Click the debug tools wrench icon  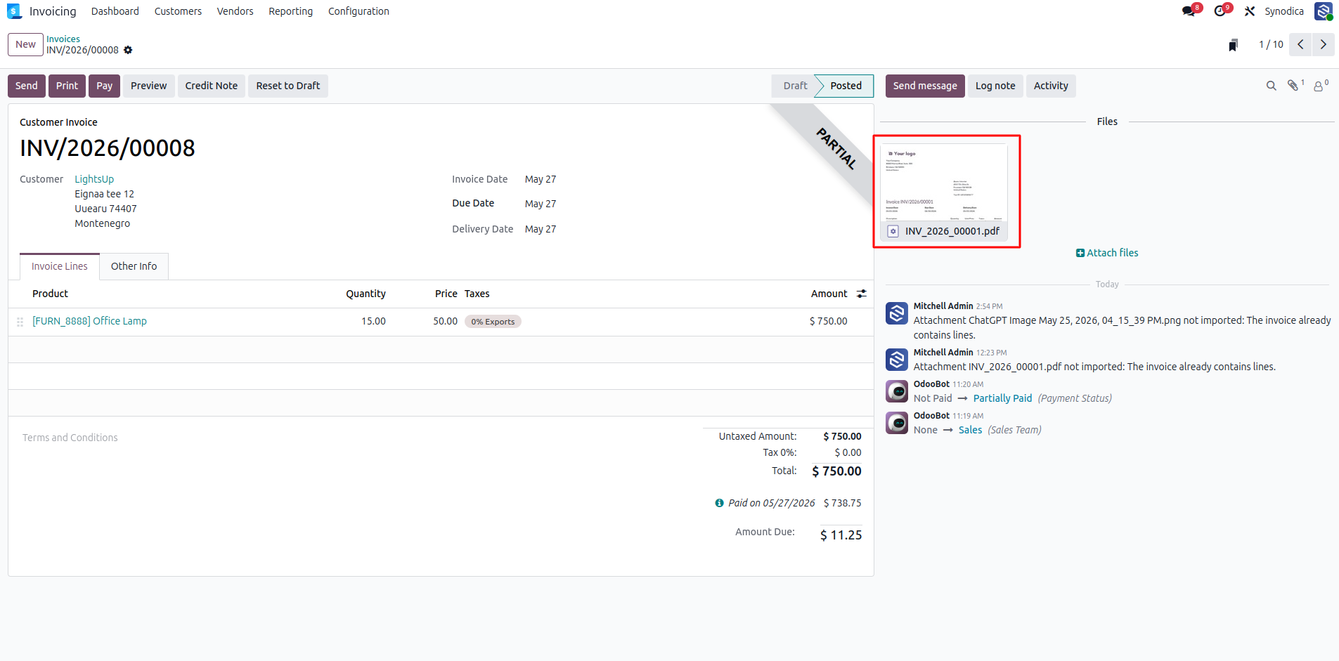(1250, 11)
